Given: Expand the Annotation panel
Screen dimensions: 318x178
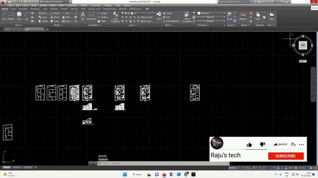Looking at the screenshot, I should pos(94,25).
